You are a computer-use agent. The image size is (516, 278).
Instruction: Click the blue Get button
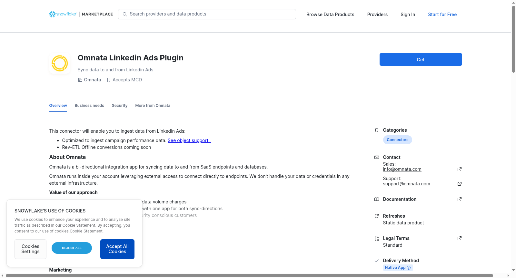pos(421,59)
